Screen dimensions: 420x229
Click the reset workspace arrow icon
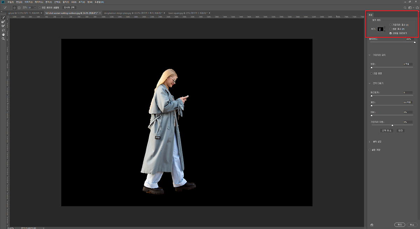coord(371,225)
